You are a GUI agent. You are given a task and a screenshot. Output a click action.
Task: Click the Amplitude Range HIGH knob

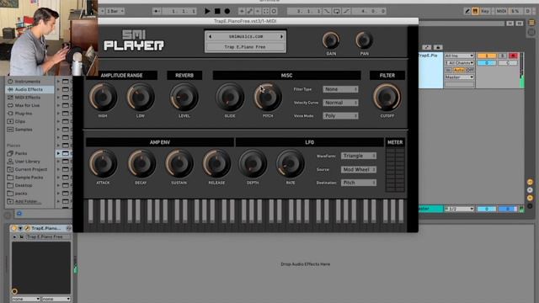point(103,98)
